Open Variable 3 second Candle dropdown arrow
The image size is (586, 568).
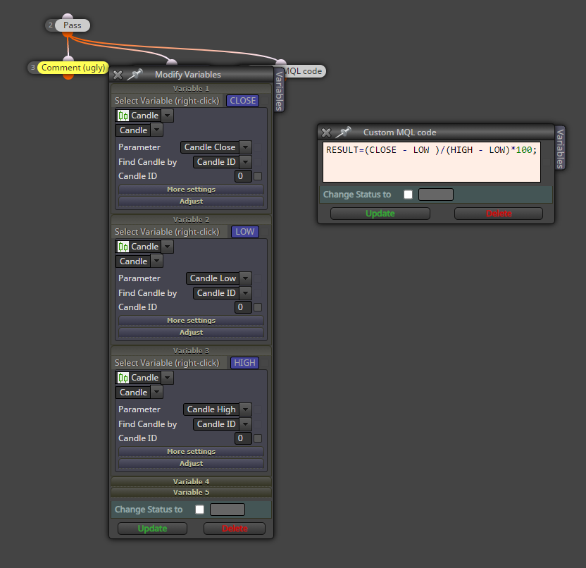(156, 393)
